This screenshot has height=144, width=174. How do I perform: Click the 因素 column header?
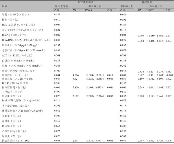click(x=5, y=6)
